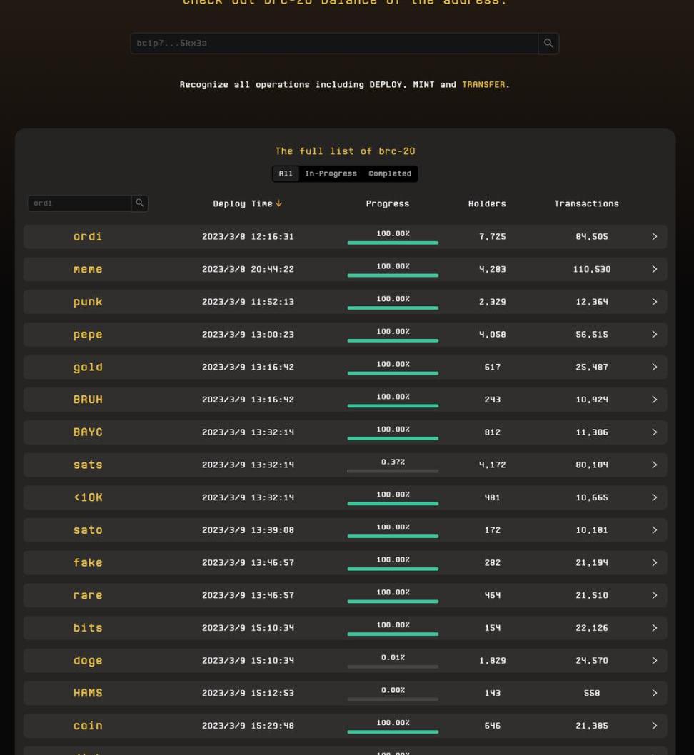
Task: Click the sats progress bar
Action: tap(393, 471)
